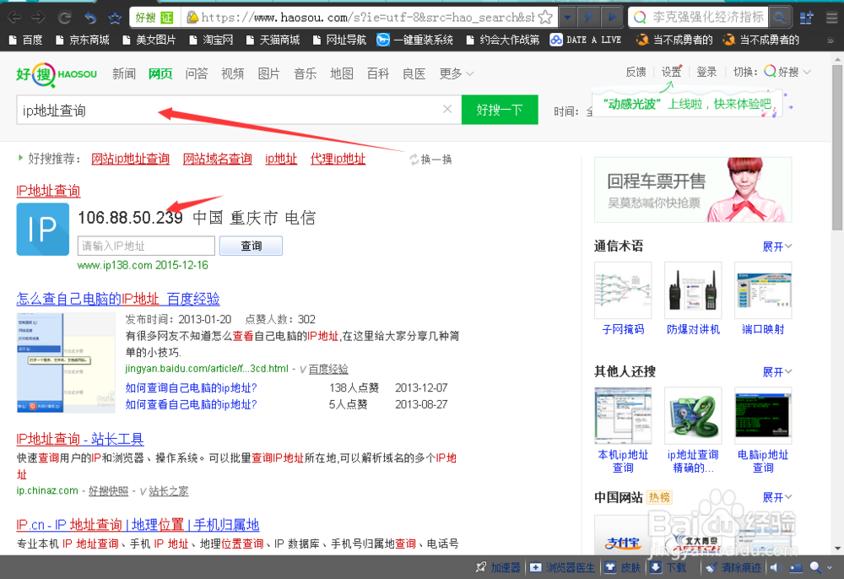Open the DATE A LIVE bookmark

coord(586,40)
